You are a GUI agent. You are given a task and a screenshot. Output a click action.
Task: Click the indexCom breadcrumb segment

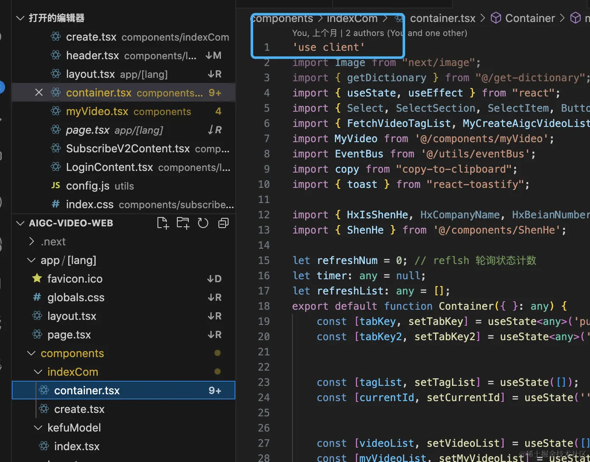pos(352,18)
